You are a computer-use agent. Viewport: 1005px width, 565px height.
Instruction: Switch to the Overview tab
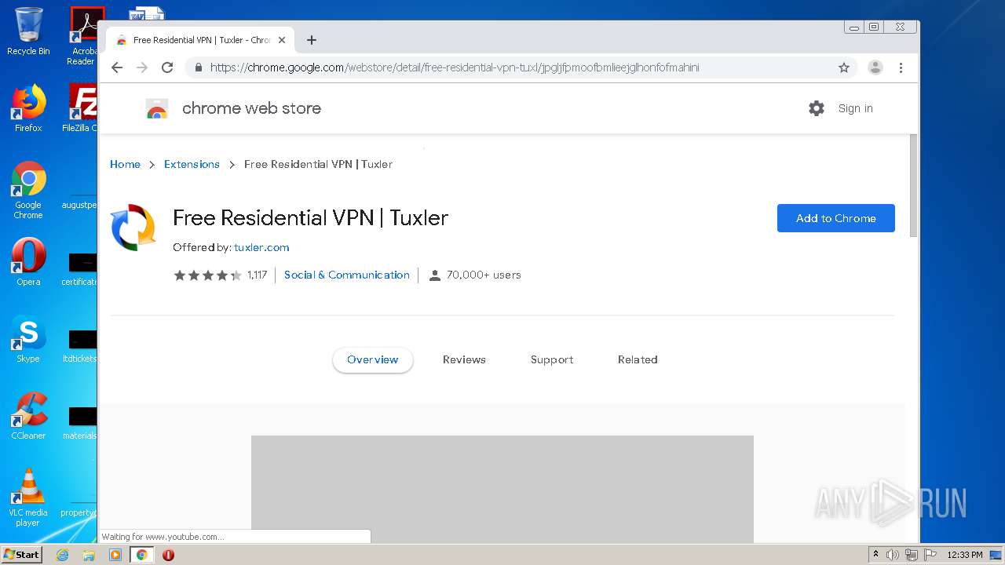click(373, 359)
